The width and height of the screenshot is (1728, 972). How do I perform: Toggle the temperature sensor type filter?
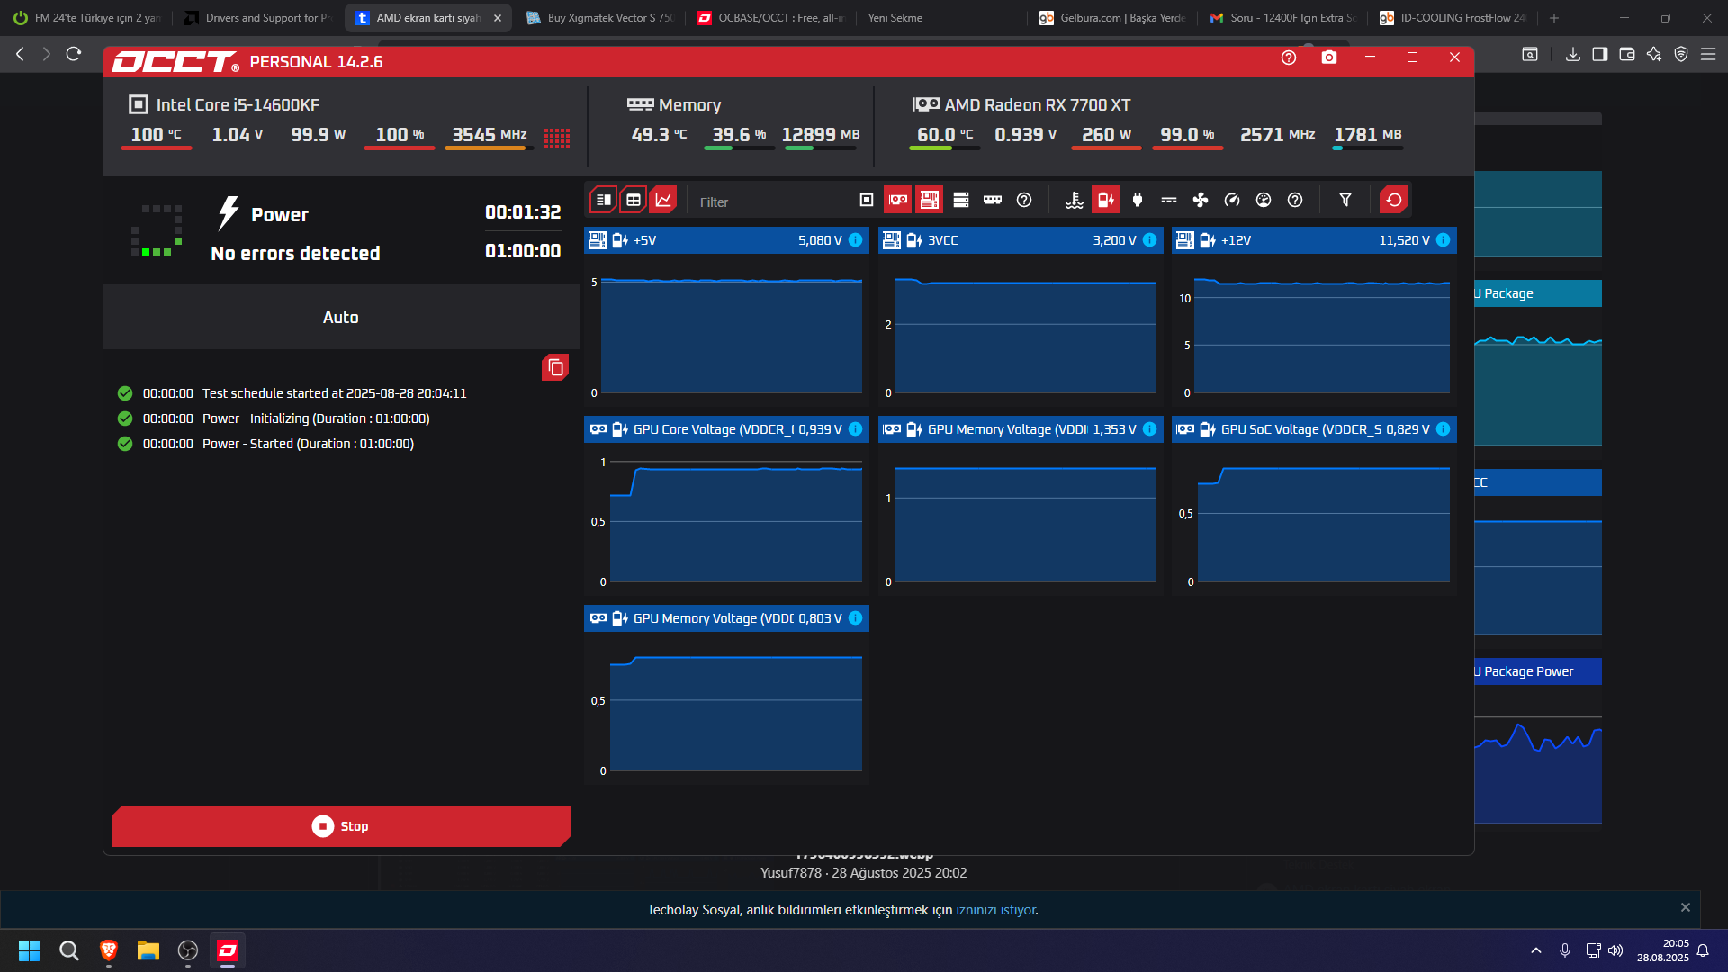(1075, 200)
